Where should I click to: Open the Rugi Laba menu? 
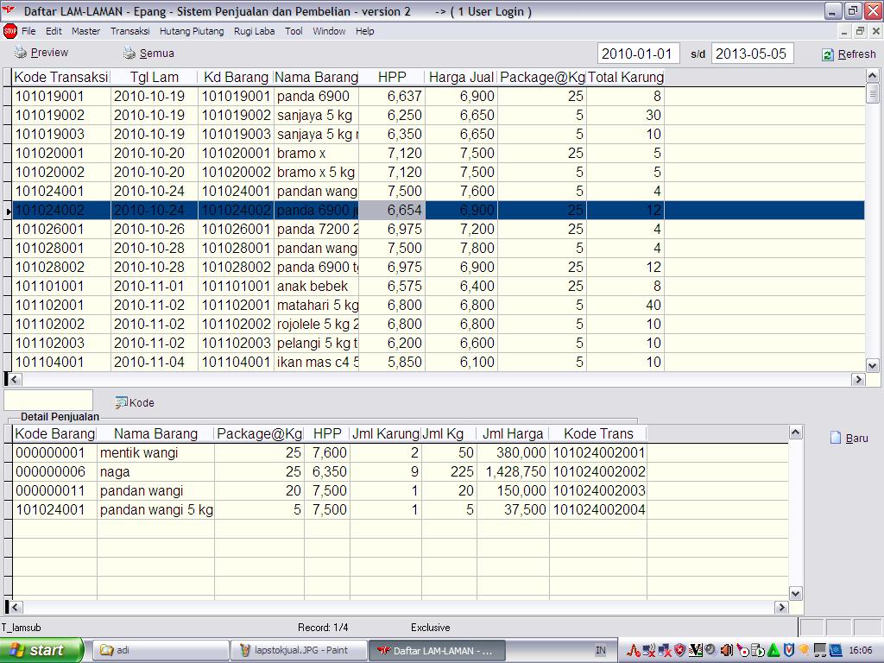point(254,31)
